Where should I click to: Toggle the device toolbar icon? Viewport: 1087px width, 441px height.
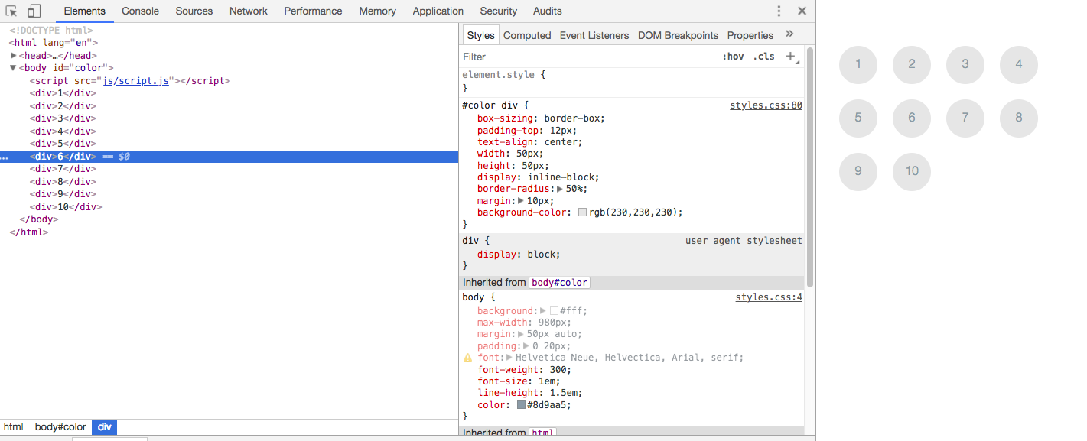[34, 11]
